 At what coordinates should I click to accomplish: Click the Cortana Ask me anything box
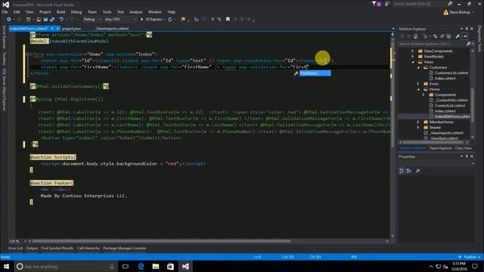(66, 267)
